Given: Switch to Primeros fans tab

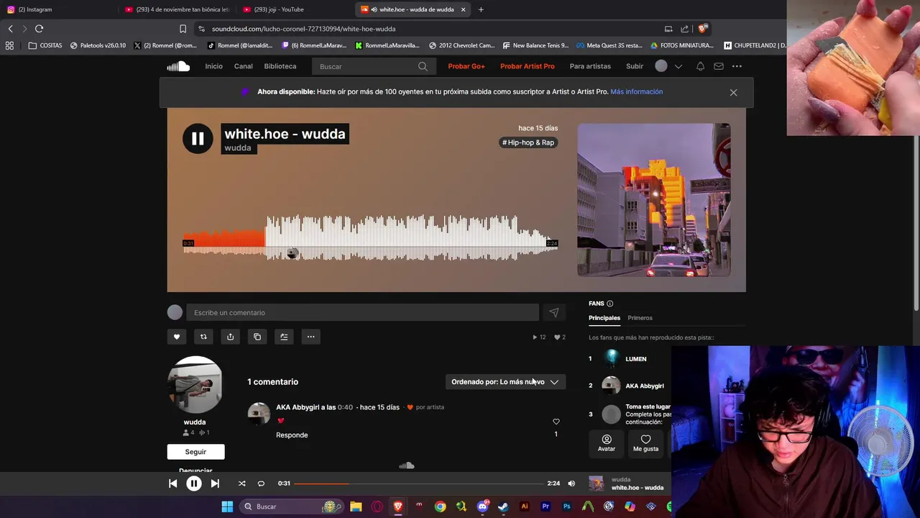Looking at the screenshot, I should click(640, 318).
